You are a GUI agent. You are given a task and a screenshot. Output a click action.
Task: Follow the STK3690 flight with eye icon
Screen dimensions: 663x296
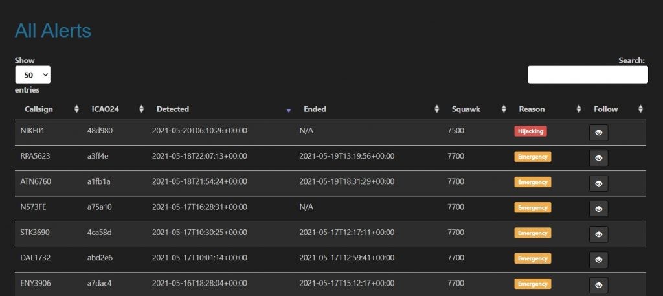click(x=598, y=234)
